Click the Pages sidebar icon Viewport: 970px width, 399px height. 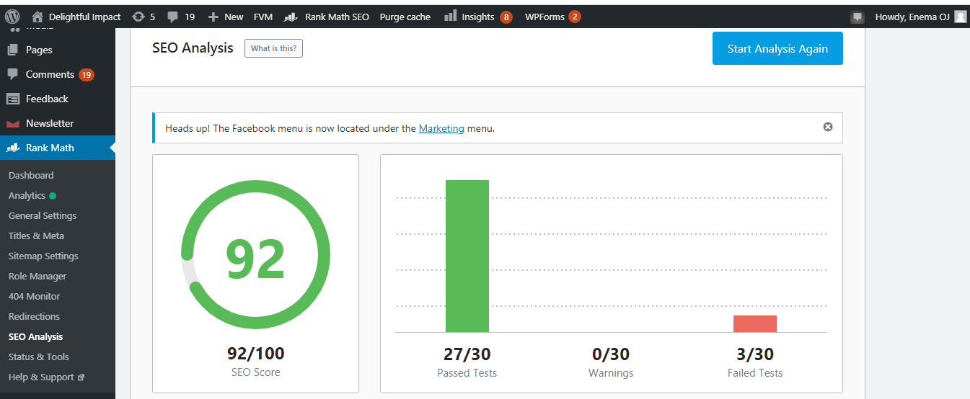click(12, 50)
